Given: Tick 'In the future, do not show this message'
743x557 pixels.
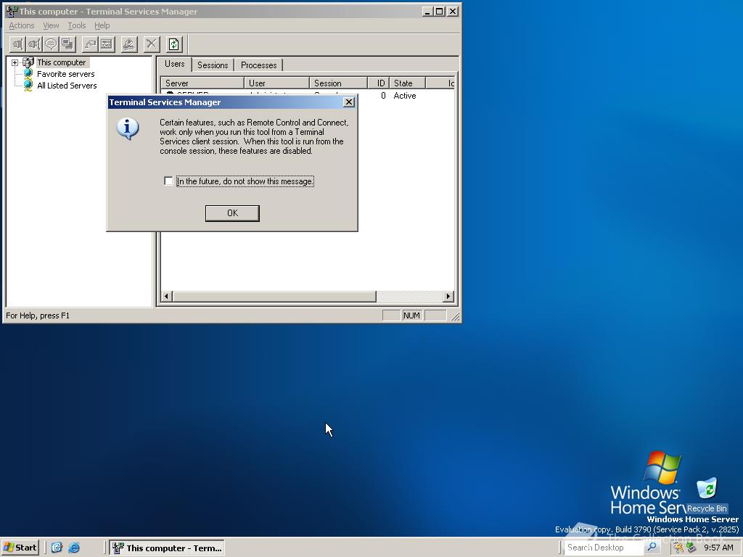Looking at the screenshot, I should click(x=168, y=181).
